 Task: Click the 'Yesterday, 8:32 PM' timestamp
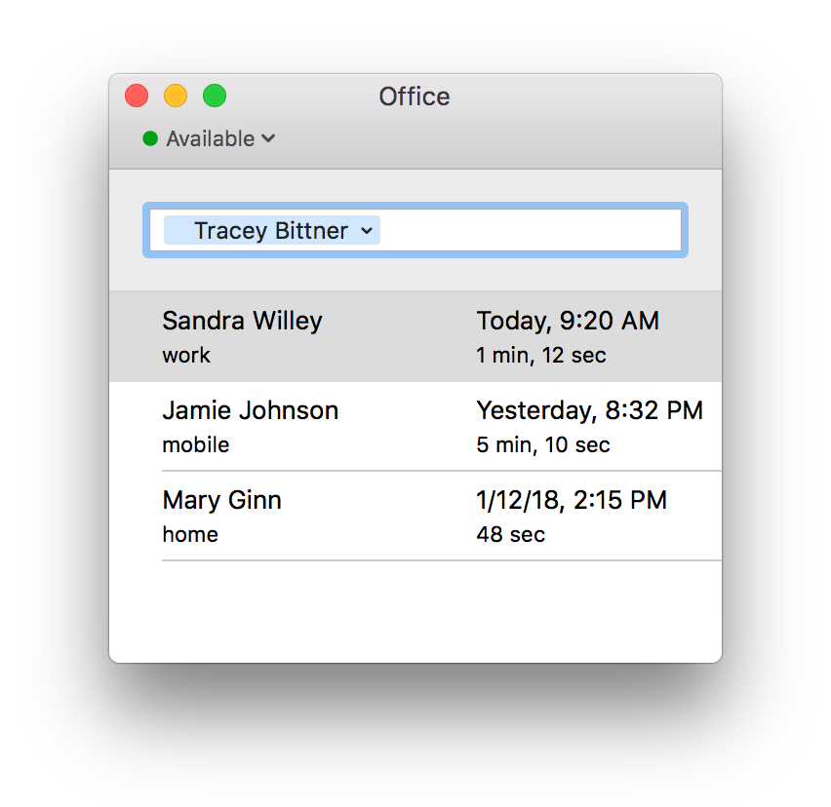click(x=590, y=411)
